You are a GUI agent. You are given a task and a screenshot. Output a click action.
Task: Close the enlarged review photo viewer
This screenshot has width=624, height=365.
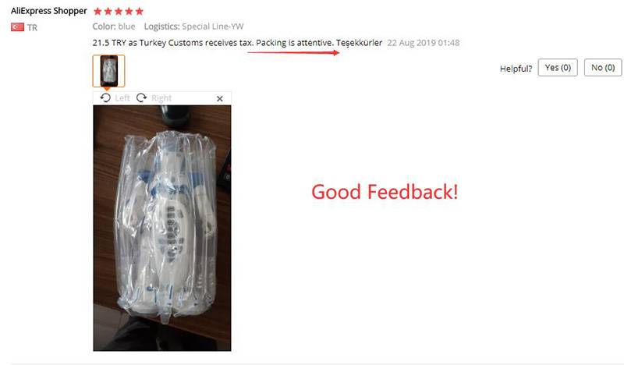220,98
